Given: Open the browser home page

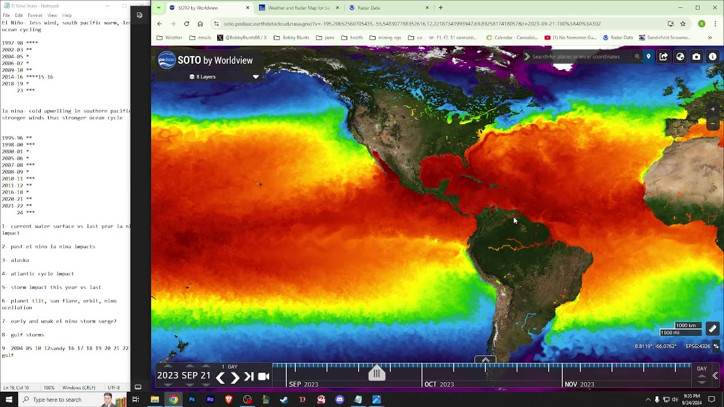Looking at the screenshot, I should tap(200, 24).
